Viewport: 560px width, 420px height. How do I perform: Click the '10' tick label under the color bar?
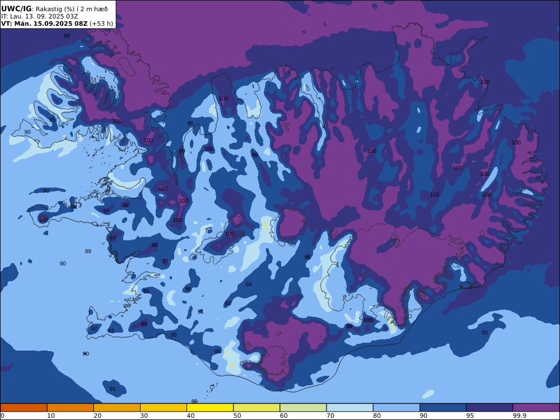(51, 416)
